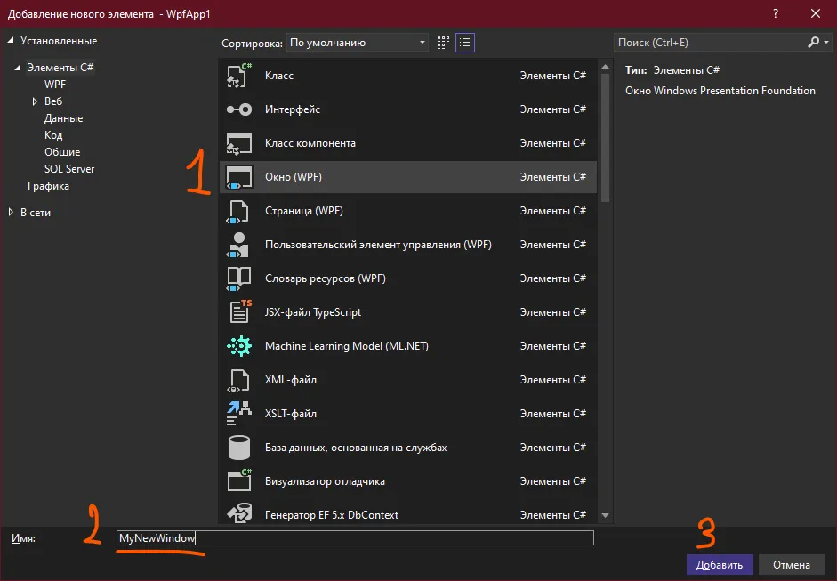Select the Веб category label
837x581 pixels.
pos(53,101)
